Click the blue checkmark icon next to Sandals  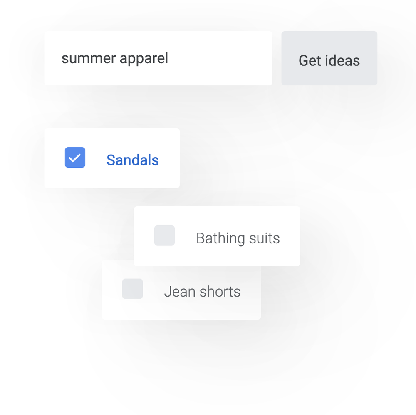tap(75, 157)
